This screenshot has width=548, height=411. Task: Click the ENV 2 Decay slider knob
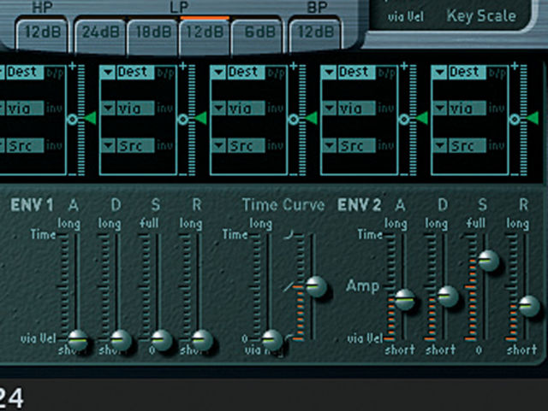(448, 297)
